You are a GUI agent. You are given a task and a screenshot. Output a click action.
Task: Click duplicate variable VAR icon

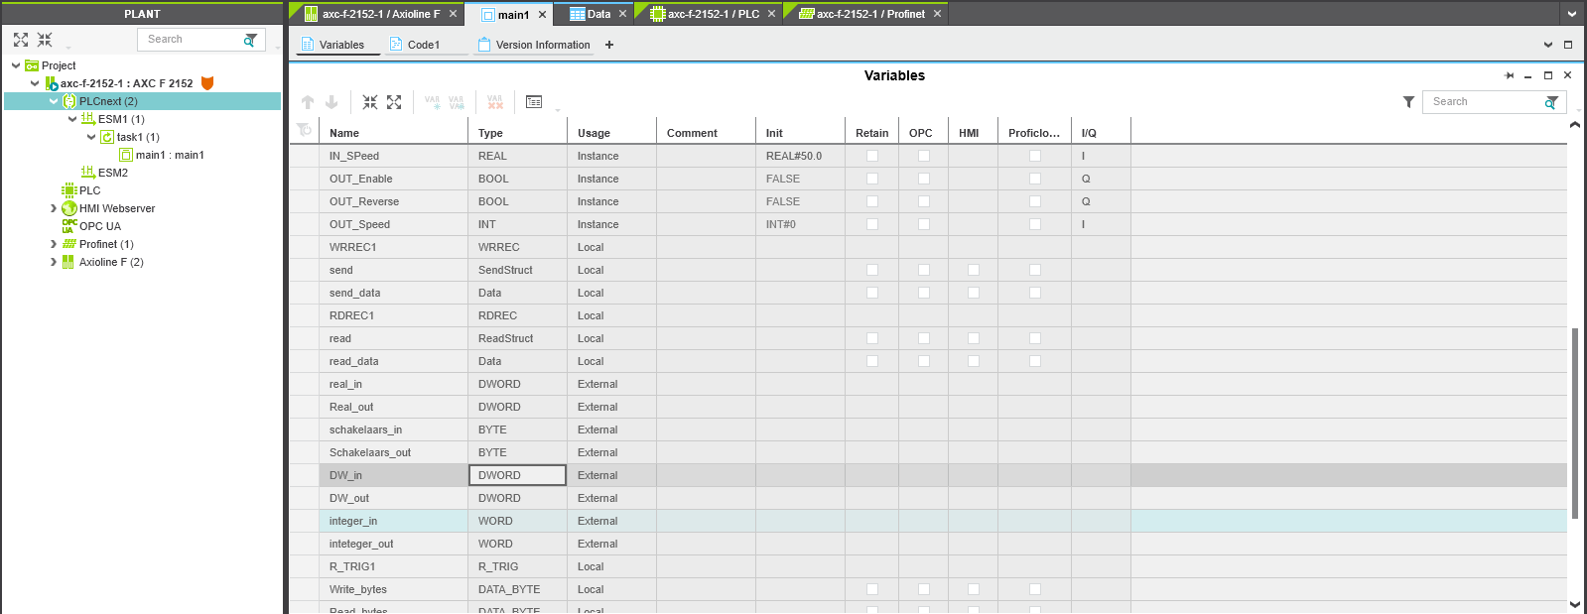tap(457, 102)
